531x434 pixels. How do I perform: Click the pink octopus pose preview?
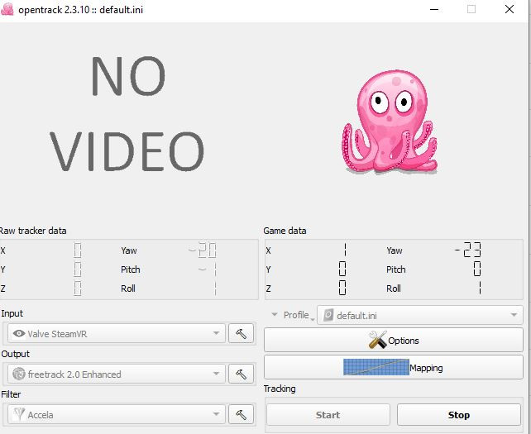390,122
